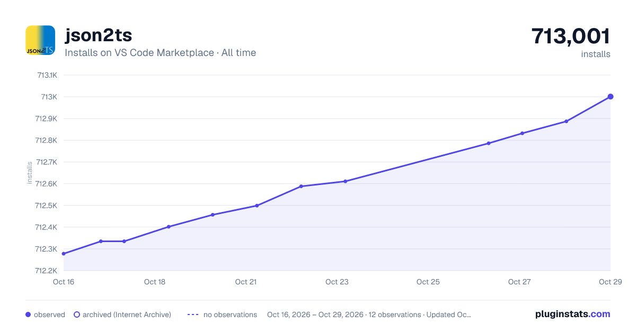This screenshot has width=636, height=333.
Task: Click the json2ts extension logo icon
Action: coord(40,40)
